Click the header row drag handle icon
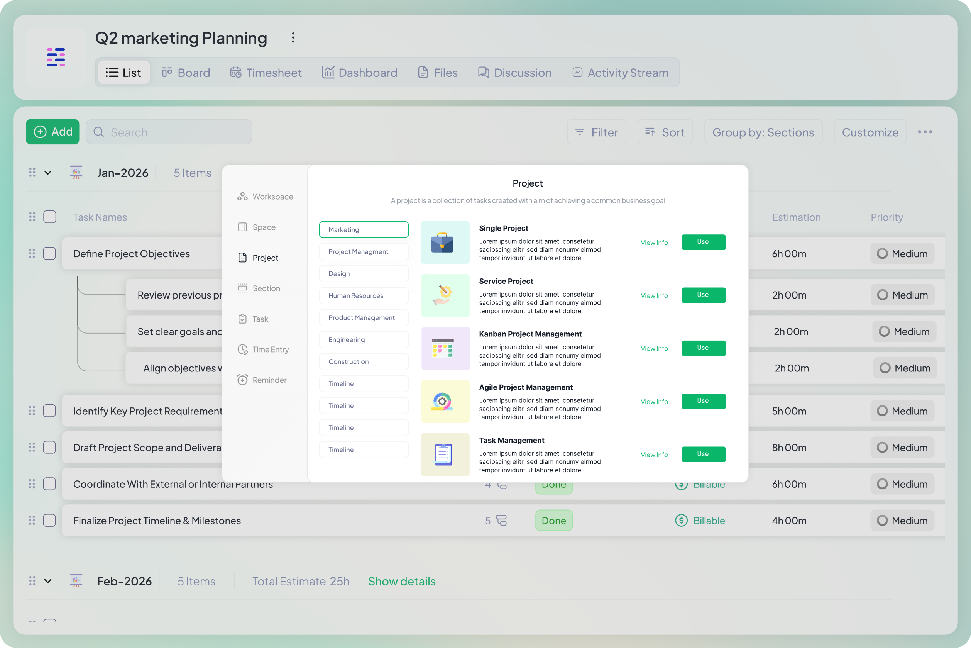The image size is (971, 648). [32, 217]
